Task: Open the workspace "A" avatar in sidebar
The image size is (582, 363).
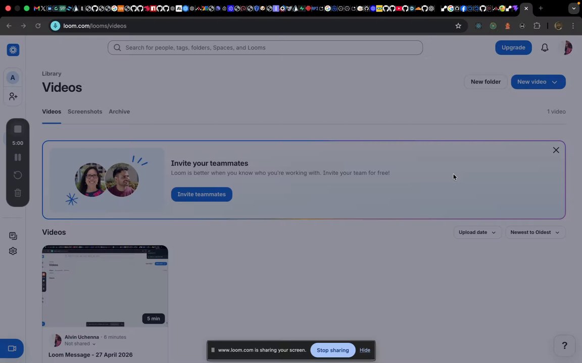Action: click(x=13, y=78)
